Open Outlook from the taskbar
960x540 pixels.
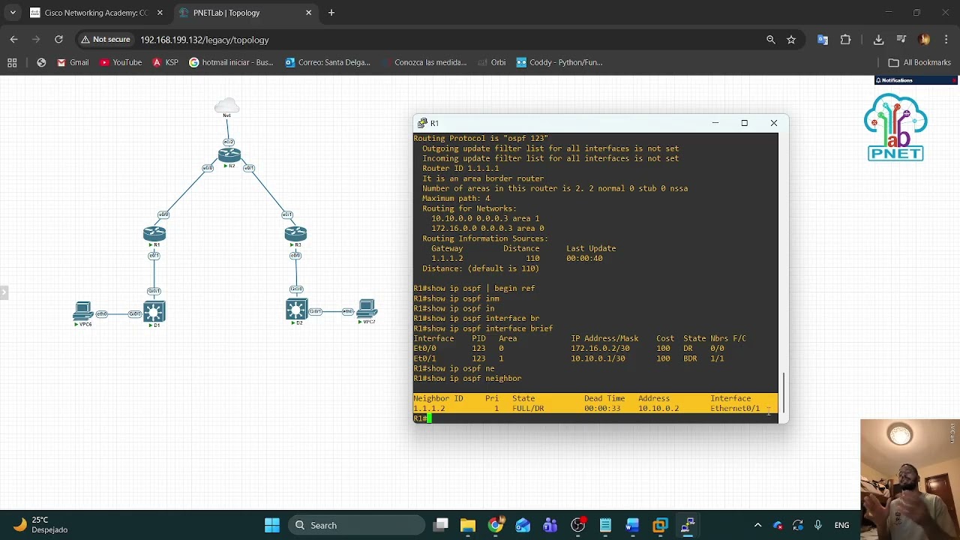coord(523,525)
